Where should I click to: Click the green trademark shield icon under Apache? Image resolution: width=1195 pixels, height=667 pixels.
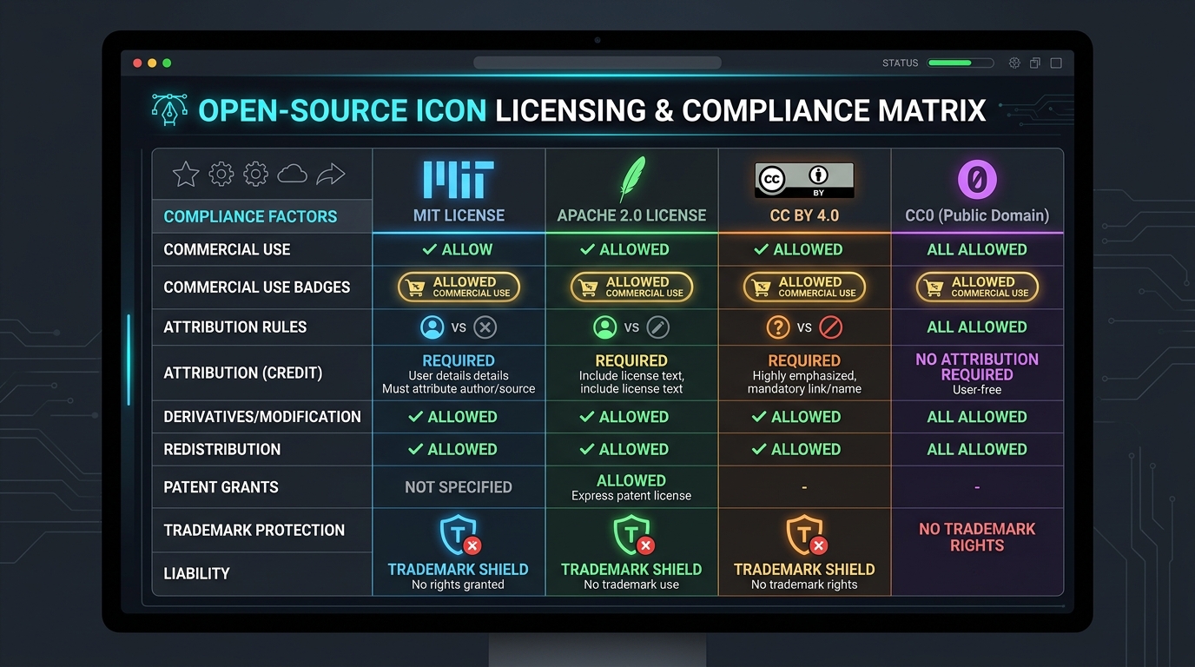click(632, 535)
